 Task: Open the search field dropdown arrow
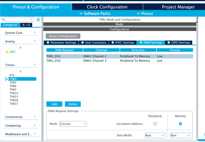coord(31,20)
